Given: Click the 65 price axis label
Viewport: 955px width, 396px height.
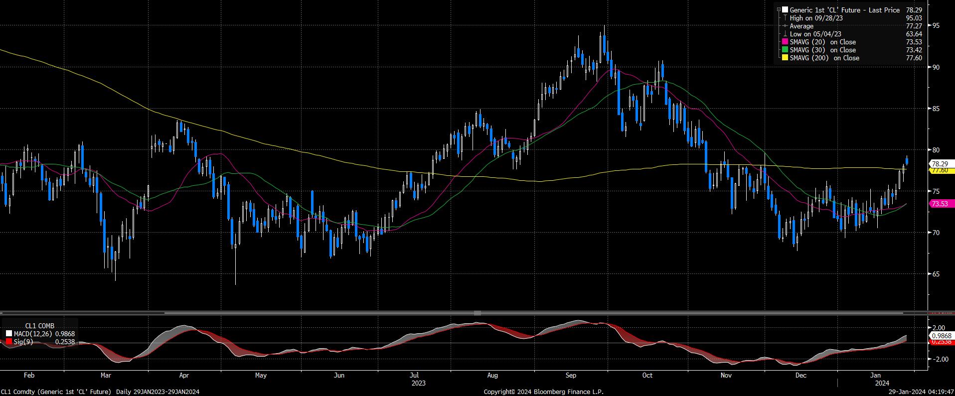Looking at the screenshot, I should click(936, 274).
